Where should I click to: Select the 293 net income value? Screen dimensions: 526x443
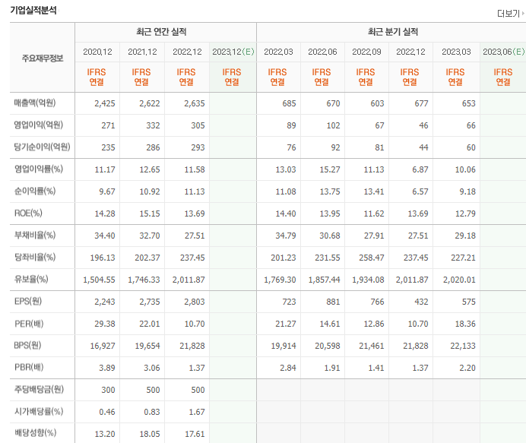pos(198,147)
